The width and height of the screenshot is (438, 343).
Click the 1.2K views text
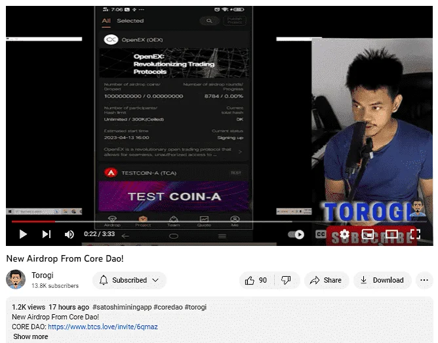pos(28,307)
